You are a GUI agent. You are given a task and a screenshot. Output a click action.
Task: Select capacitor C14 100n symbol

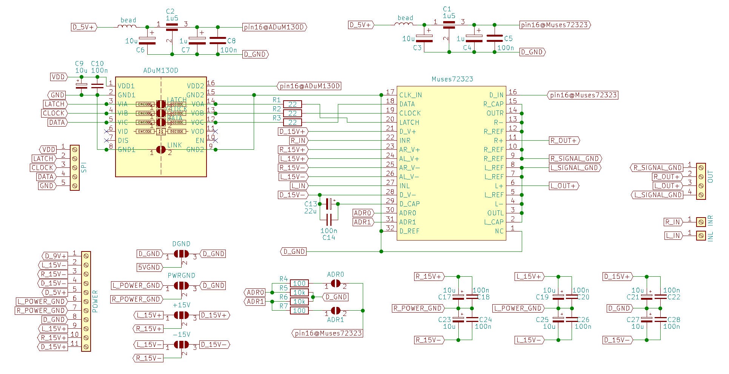tap(329, 219)
